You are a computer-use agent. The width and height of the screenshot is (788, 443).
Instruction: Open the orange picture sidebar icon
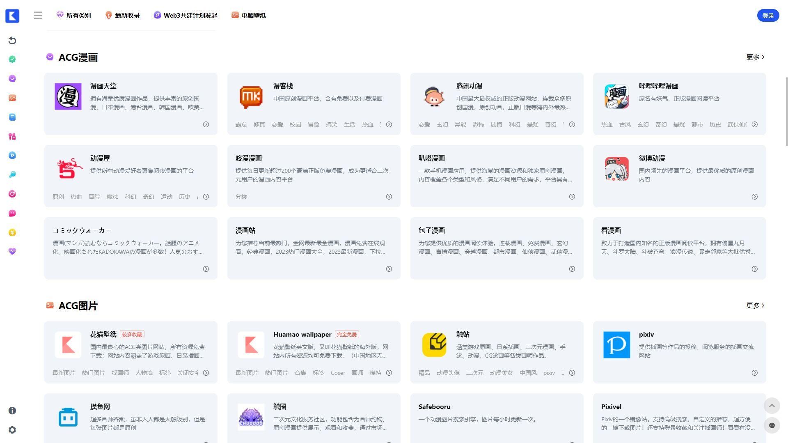point(12,98)
